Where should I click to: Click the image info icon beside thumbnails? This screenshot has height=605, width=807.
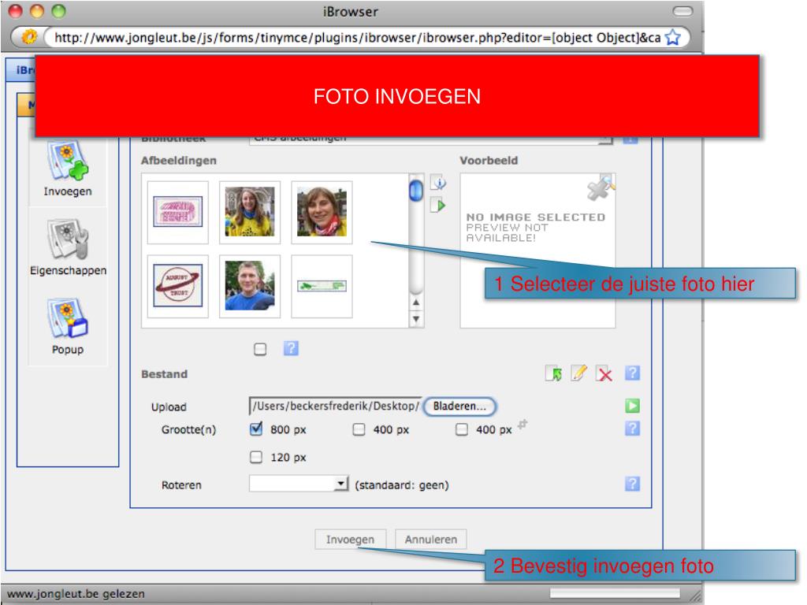(438, 182)
